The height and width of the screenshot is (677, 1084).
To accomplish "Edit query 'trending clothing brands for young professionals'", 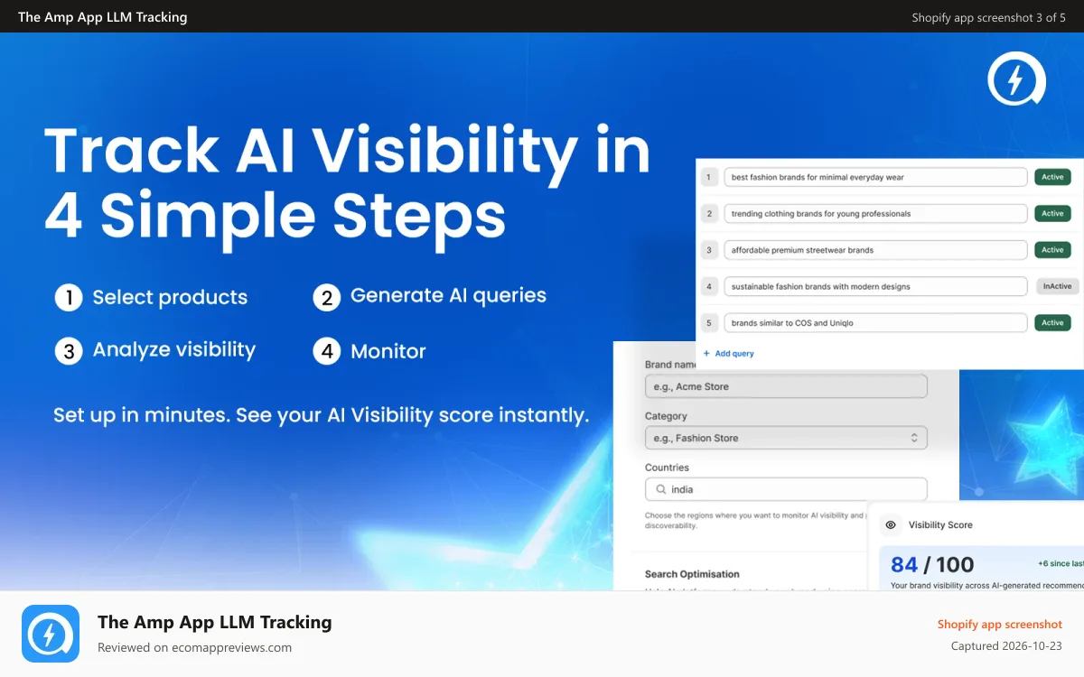I will [x=875, y=214].
